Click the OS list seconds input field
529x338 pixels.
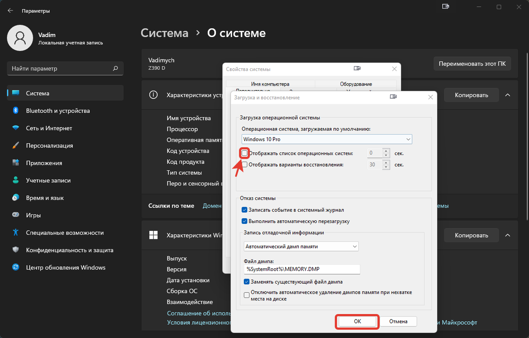375,153
